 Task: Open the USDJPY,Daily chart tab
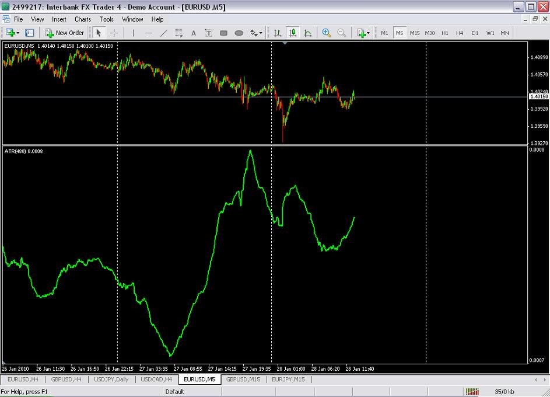111,379
